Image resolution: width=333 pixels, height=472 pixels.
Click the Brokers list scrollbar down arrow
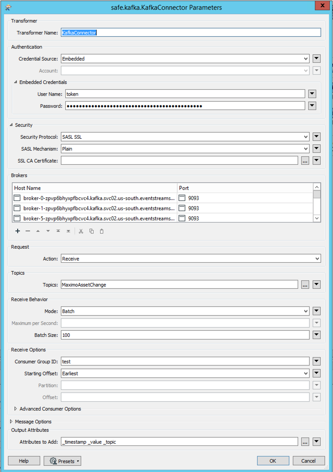[x=317, y=218]
